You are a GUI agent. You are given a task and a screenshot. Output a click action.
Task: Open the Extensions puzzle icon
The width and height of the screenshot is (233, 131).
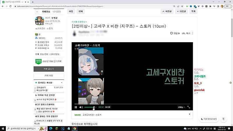coord(210,6)
